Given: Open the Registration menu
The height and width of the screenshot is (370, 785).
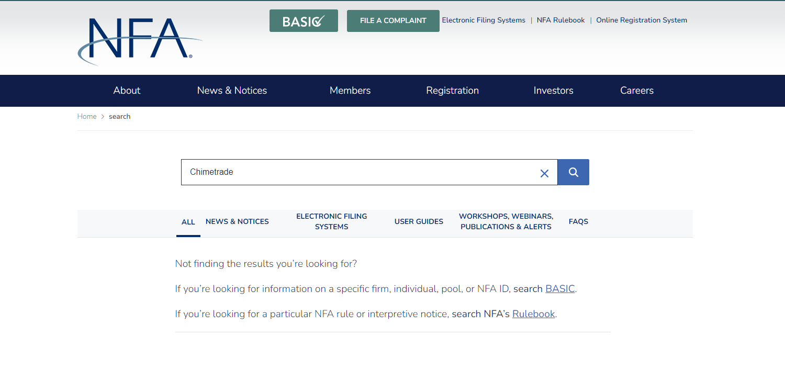Looking at the screenshot, I should coord(452,91).
